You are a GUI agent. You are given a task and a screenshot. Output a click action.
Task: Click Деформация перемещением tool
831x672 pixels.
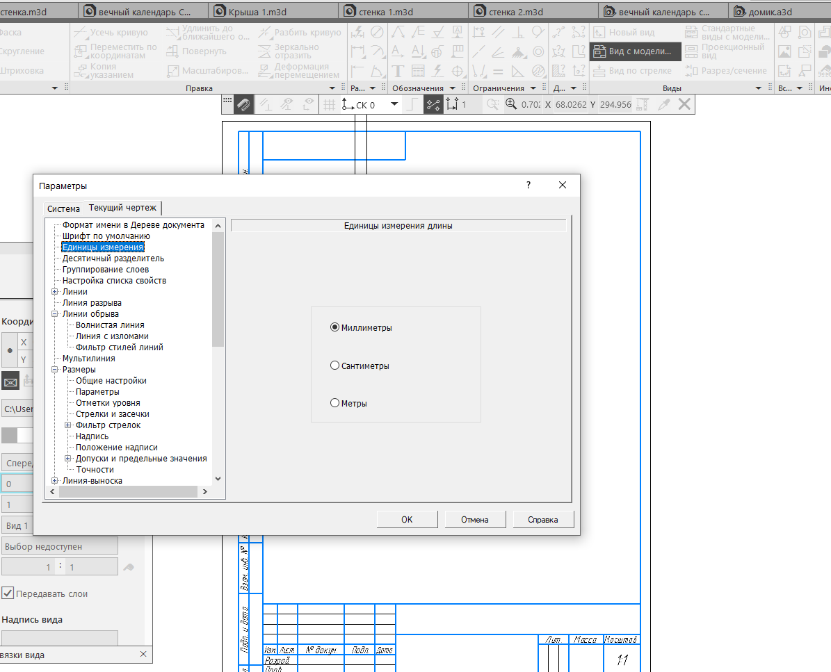[x=299, y=70]
